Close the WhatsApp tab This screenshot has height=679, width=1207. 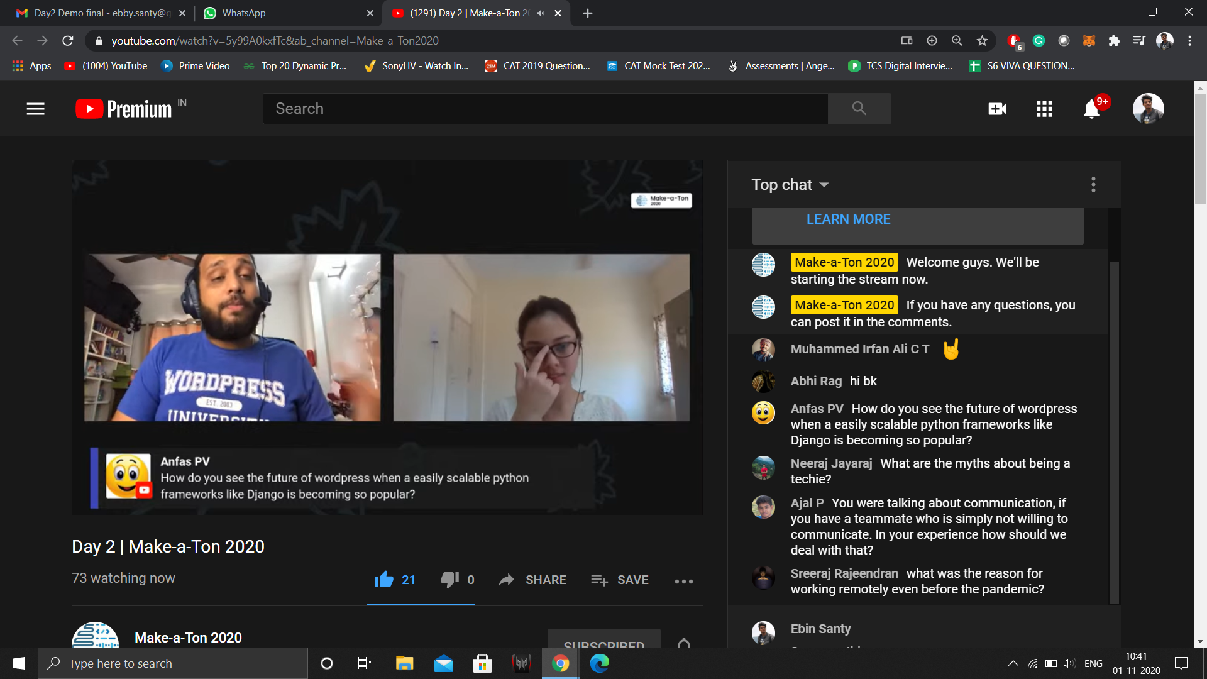click(370, 13)
